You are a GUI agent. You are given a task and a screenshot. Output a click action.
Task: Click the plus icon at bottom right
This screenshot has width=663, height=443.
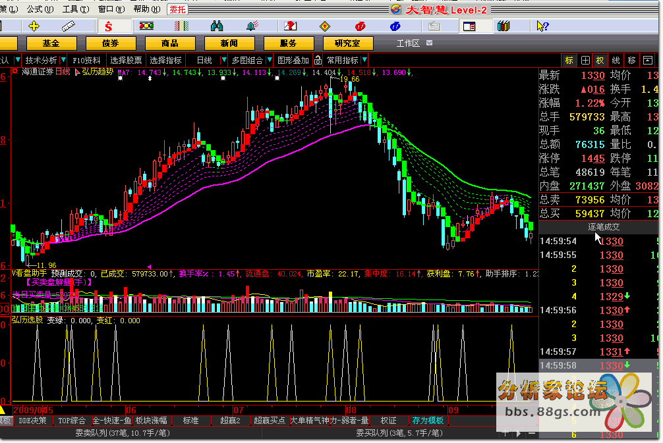(505, 433)
